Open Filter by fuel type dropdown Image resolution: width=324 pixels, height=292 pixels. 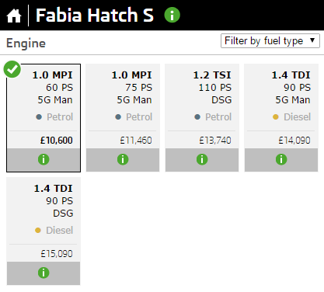270,41
